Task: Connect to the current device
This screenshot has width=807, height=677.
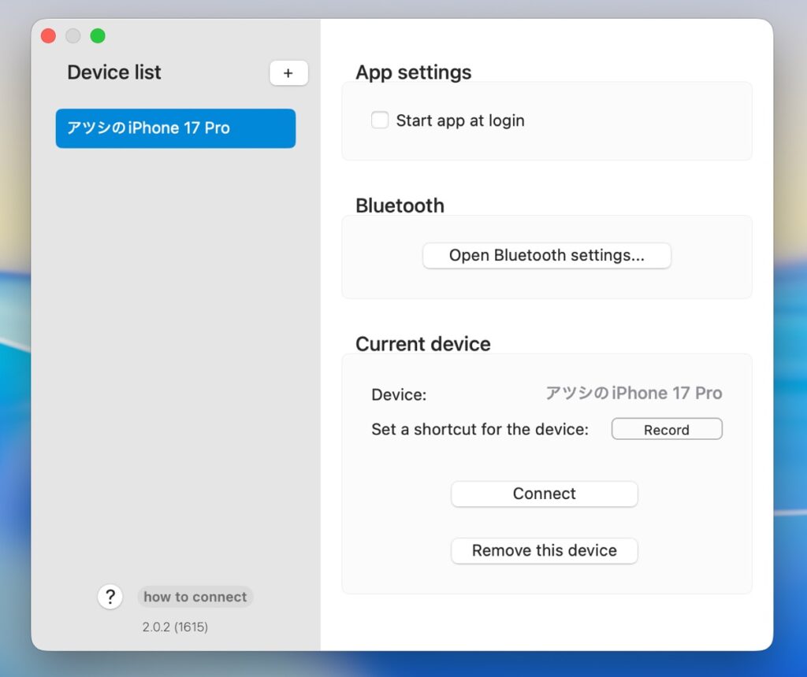Action: 544,494
